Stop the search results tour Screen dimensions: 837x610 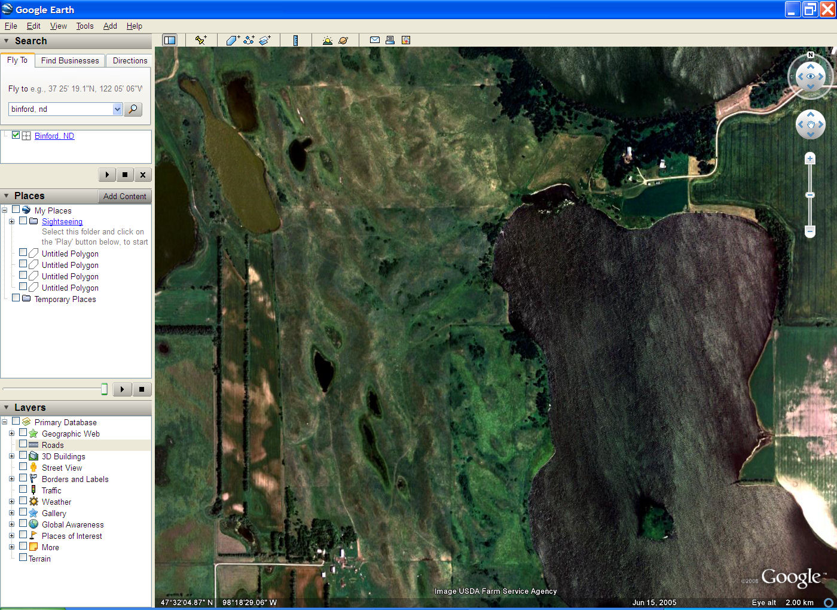tap(125, 175)
